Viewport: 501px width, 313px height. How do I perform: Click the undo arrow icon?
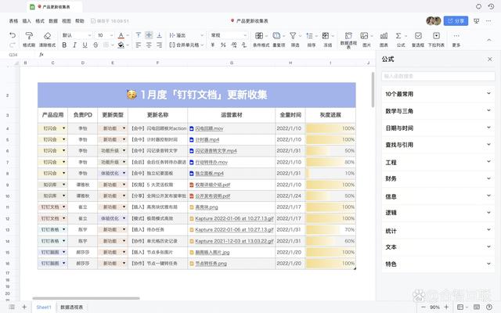click(x=13, y=35)
